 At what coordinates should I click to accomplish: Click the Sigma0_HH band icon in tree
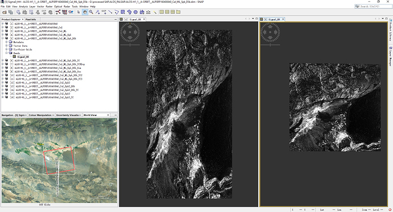coord(15,57)
